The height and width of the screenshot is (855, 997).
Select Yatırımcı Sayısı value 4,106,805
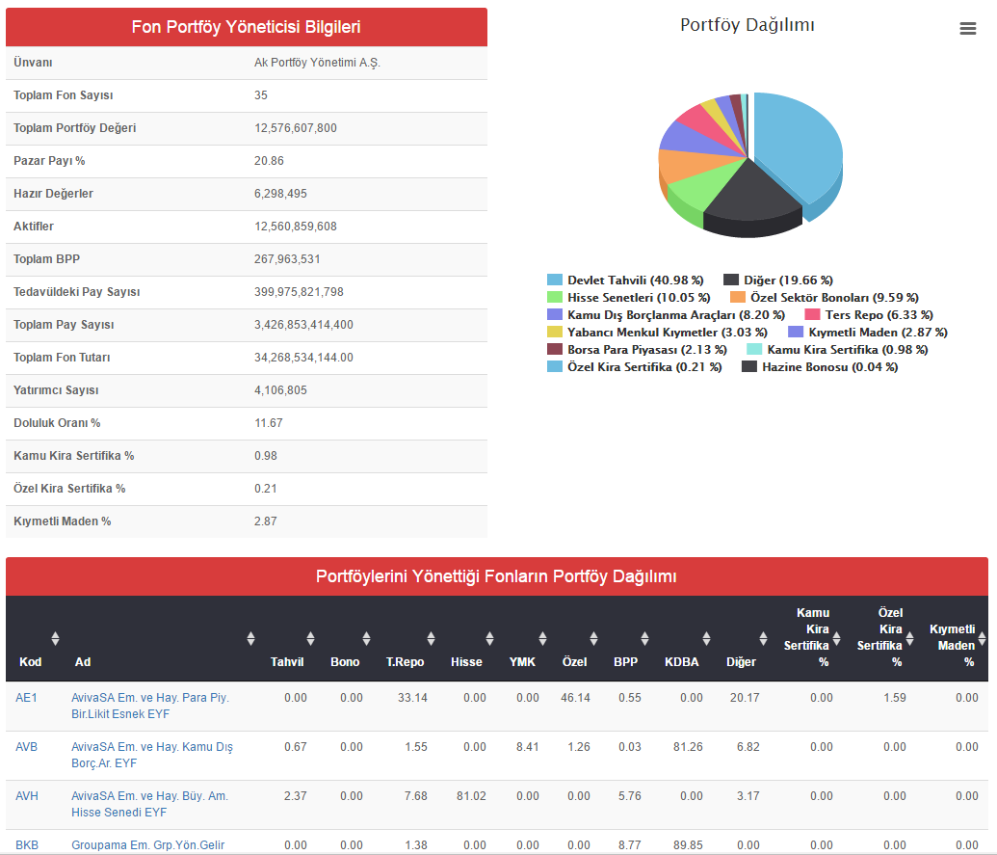pos(280,390)
